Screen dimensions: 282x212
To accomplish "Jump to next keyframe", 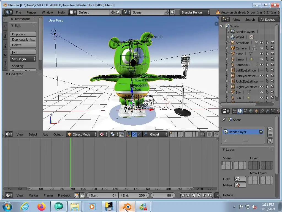I will point(204,195).
